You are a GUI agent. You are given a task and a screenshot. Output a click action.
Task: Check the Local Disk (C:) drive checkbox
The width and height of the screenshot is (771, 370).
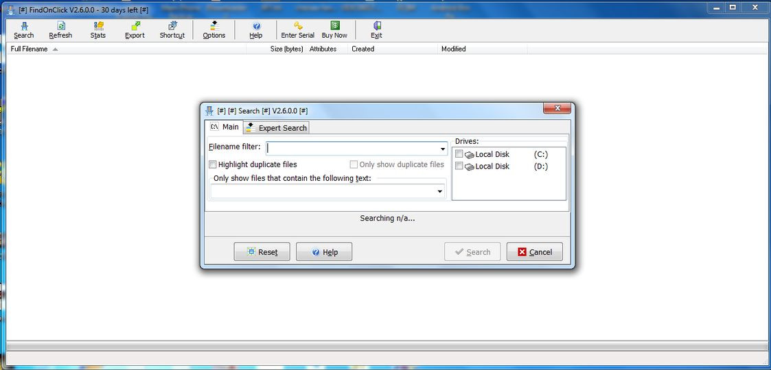point(459,153)
